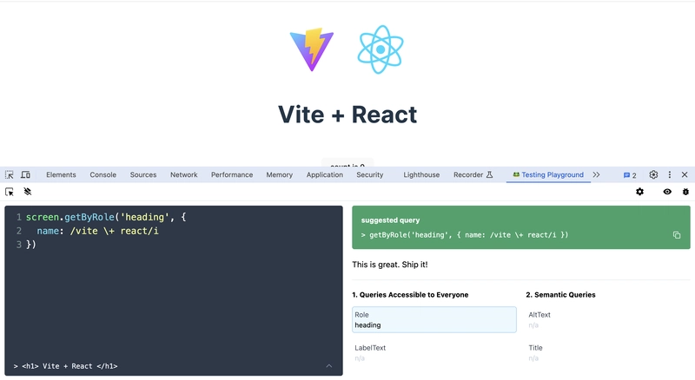Open the DevTools three-dot menu
Screen dimensions: 695x380
pyautogui.click(x=670, y=175)
